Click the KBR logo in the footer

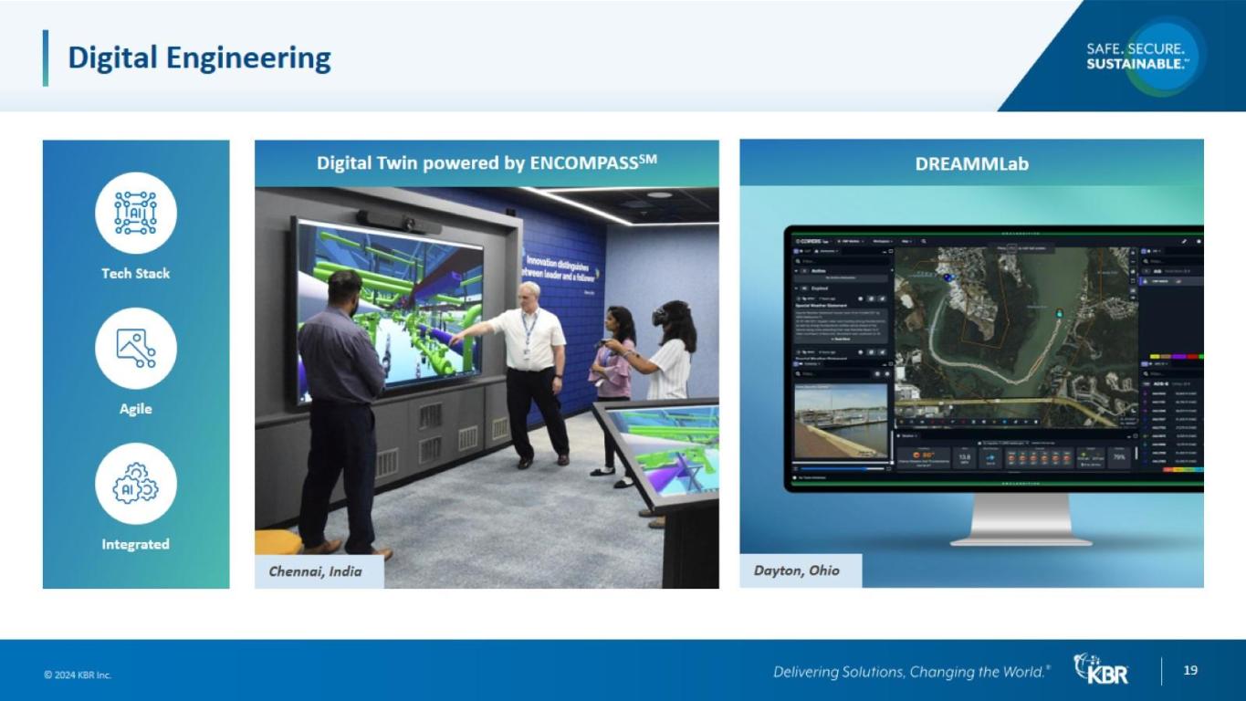(1101, 671)
